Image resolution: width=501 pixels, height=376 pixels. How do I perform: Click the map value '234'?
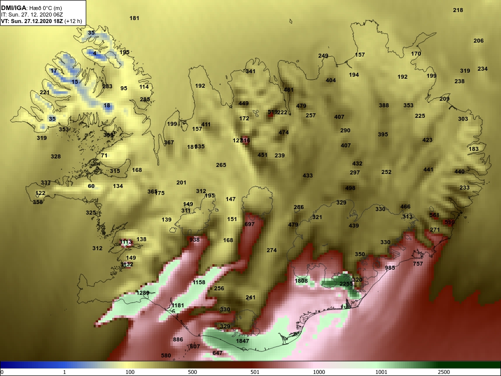[x=482, y=69]
